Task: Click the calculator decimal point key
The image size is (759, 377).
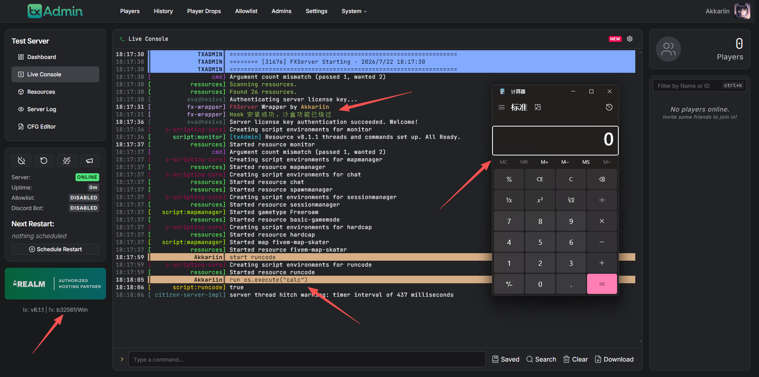Action: pos(571,284)
